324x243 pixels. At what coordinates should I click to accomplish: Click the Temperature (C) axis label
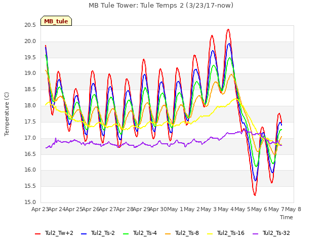pyautogui.click(x=7, y=114)
